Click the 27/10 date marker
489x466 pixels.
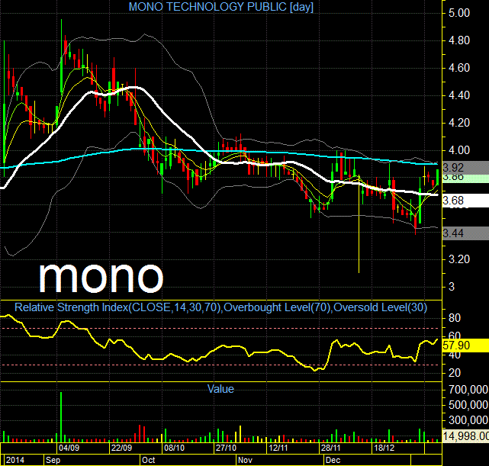226,448
